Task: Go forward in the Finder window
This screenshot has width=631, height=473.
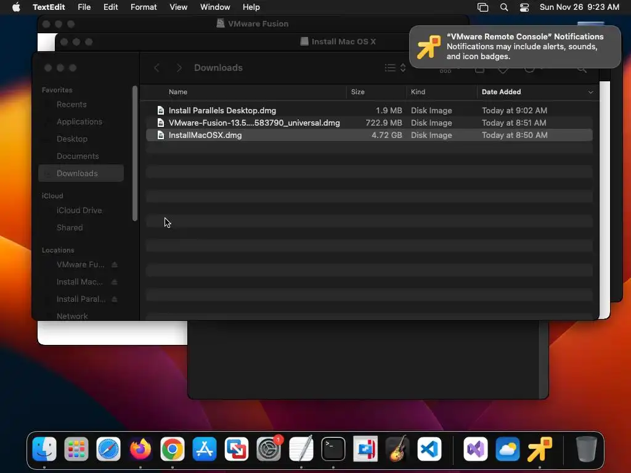Action: pos(179,68)
